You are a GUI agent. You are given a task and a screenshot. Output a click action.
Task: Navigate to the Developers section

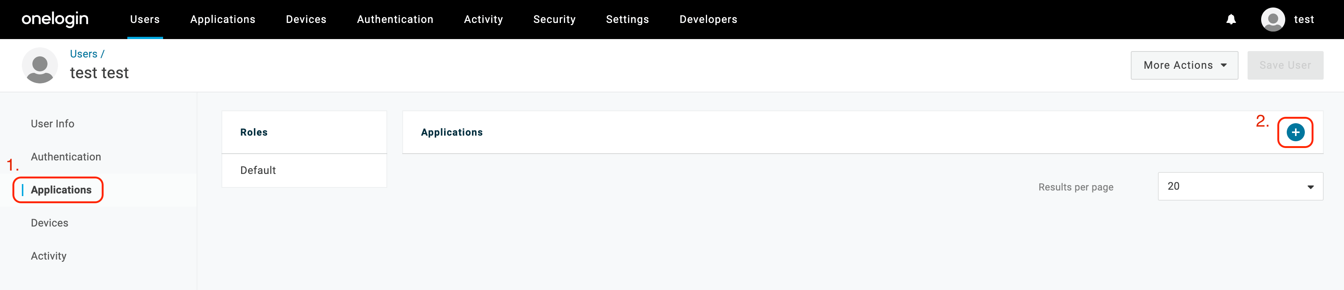pos(708,19)
